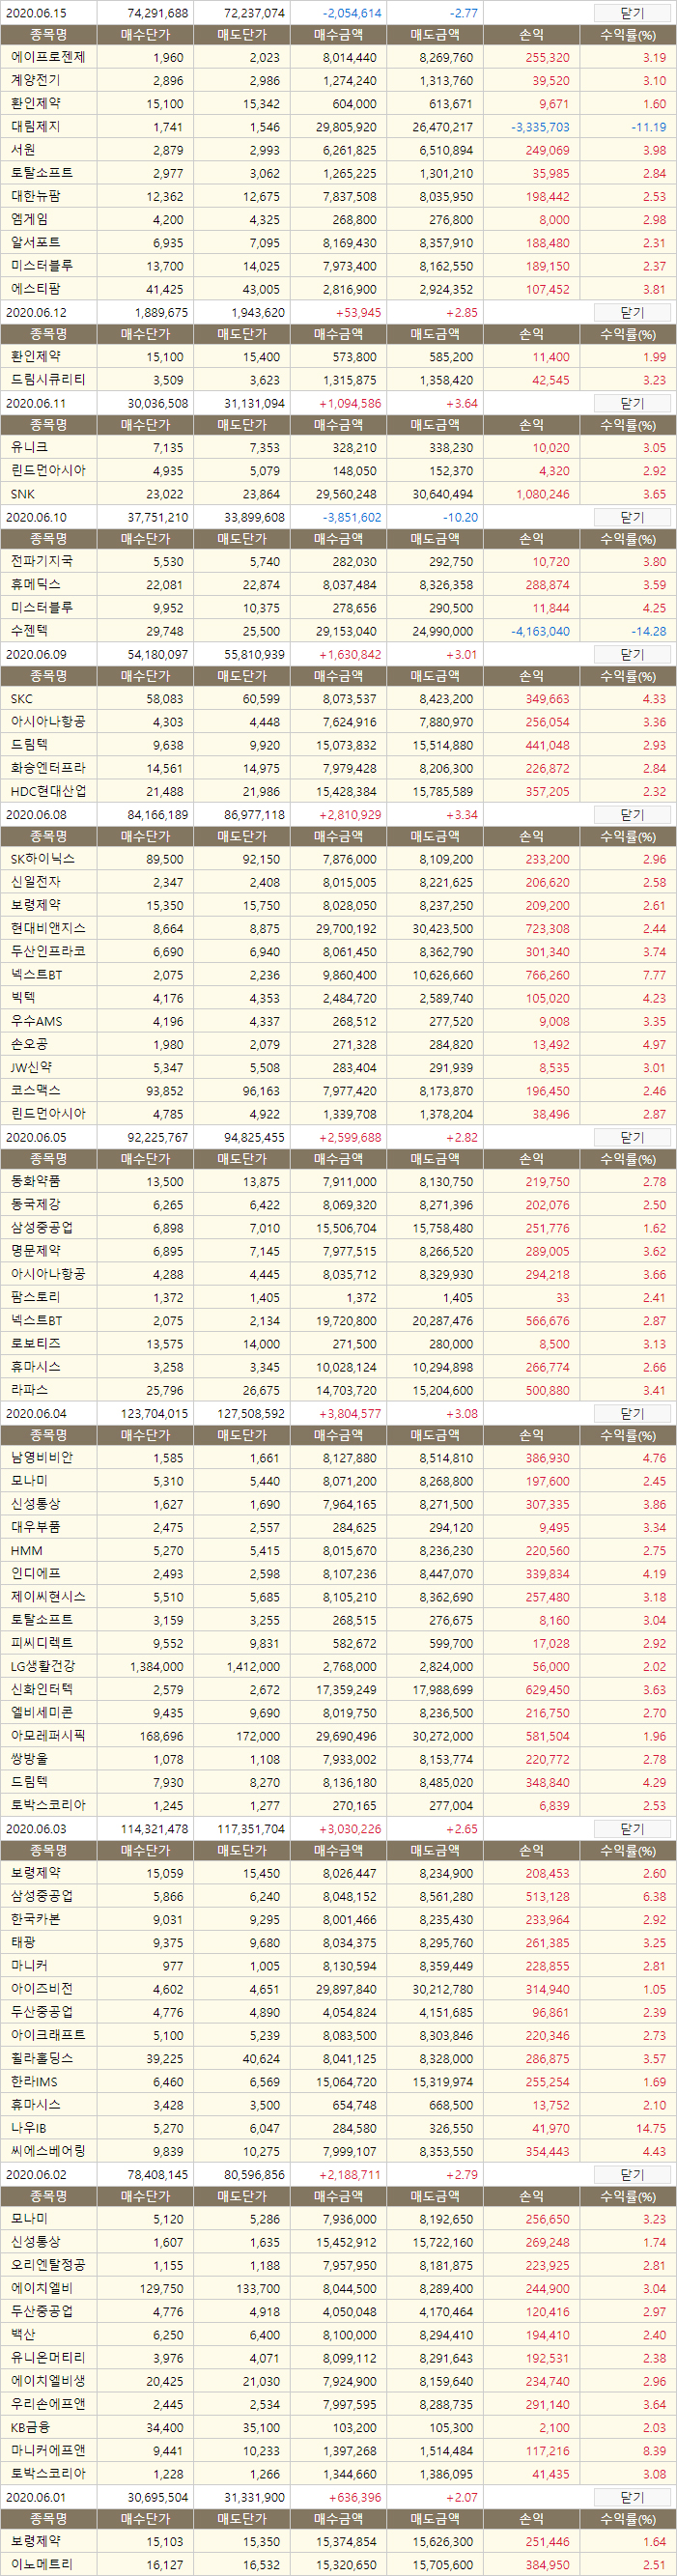Select the 아모레퍼시픽 row name
Screen dimensions: 677x2576
click(48, 1736)
